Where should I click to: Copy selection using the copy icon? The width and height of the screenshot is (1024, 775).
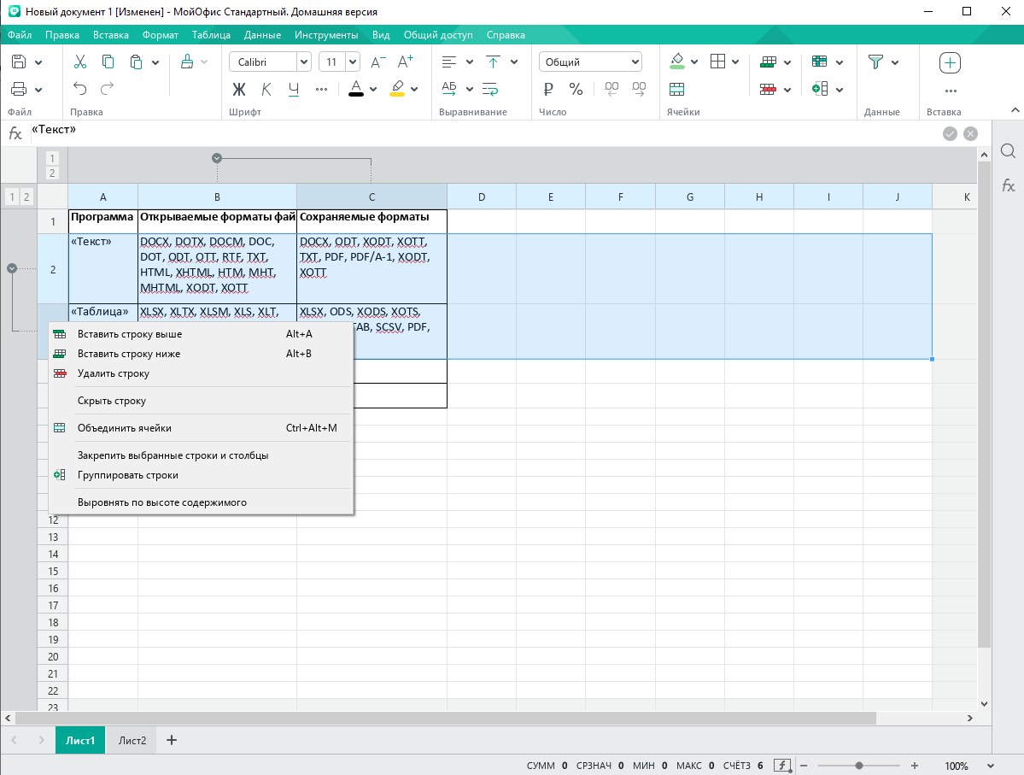(x=108, y=62)
